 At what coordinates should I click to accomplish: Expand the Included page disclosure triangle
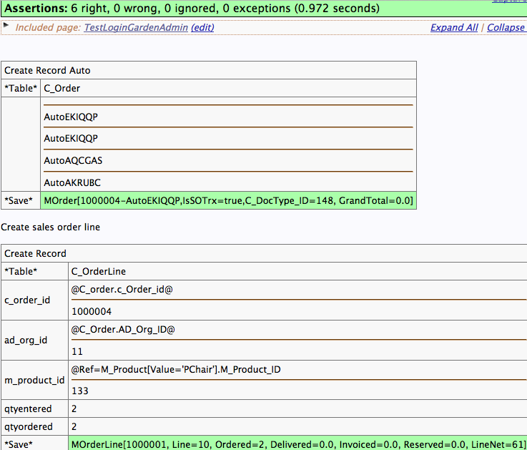tap(6, 26)
